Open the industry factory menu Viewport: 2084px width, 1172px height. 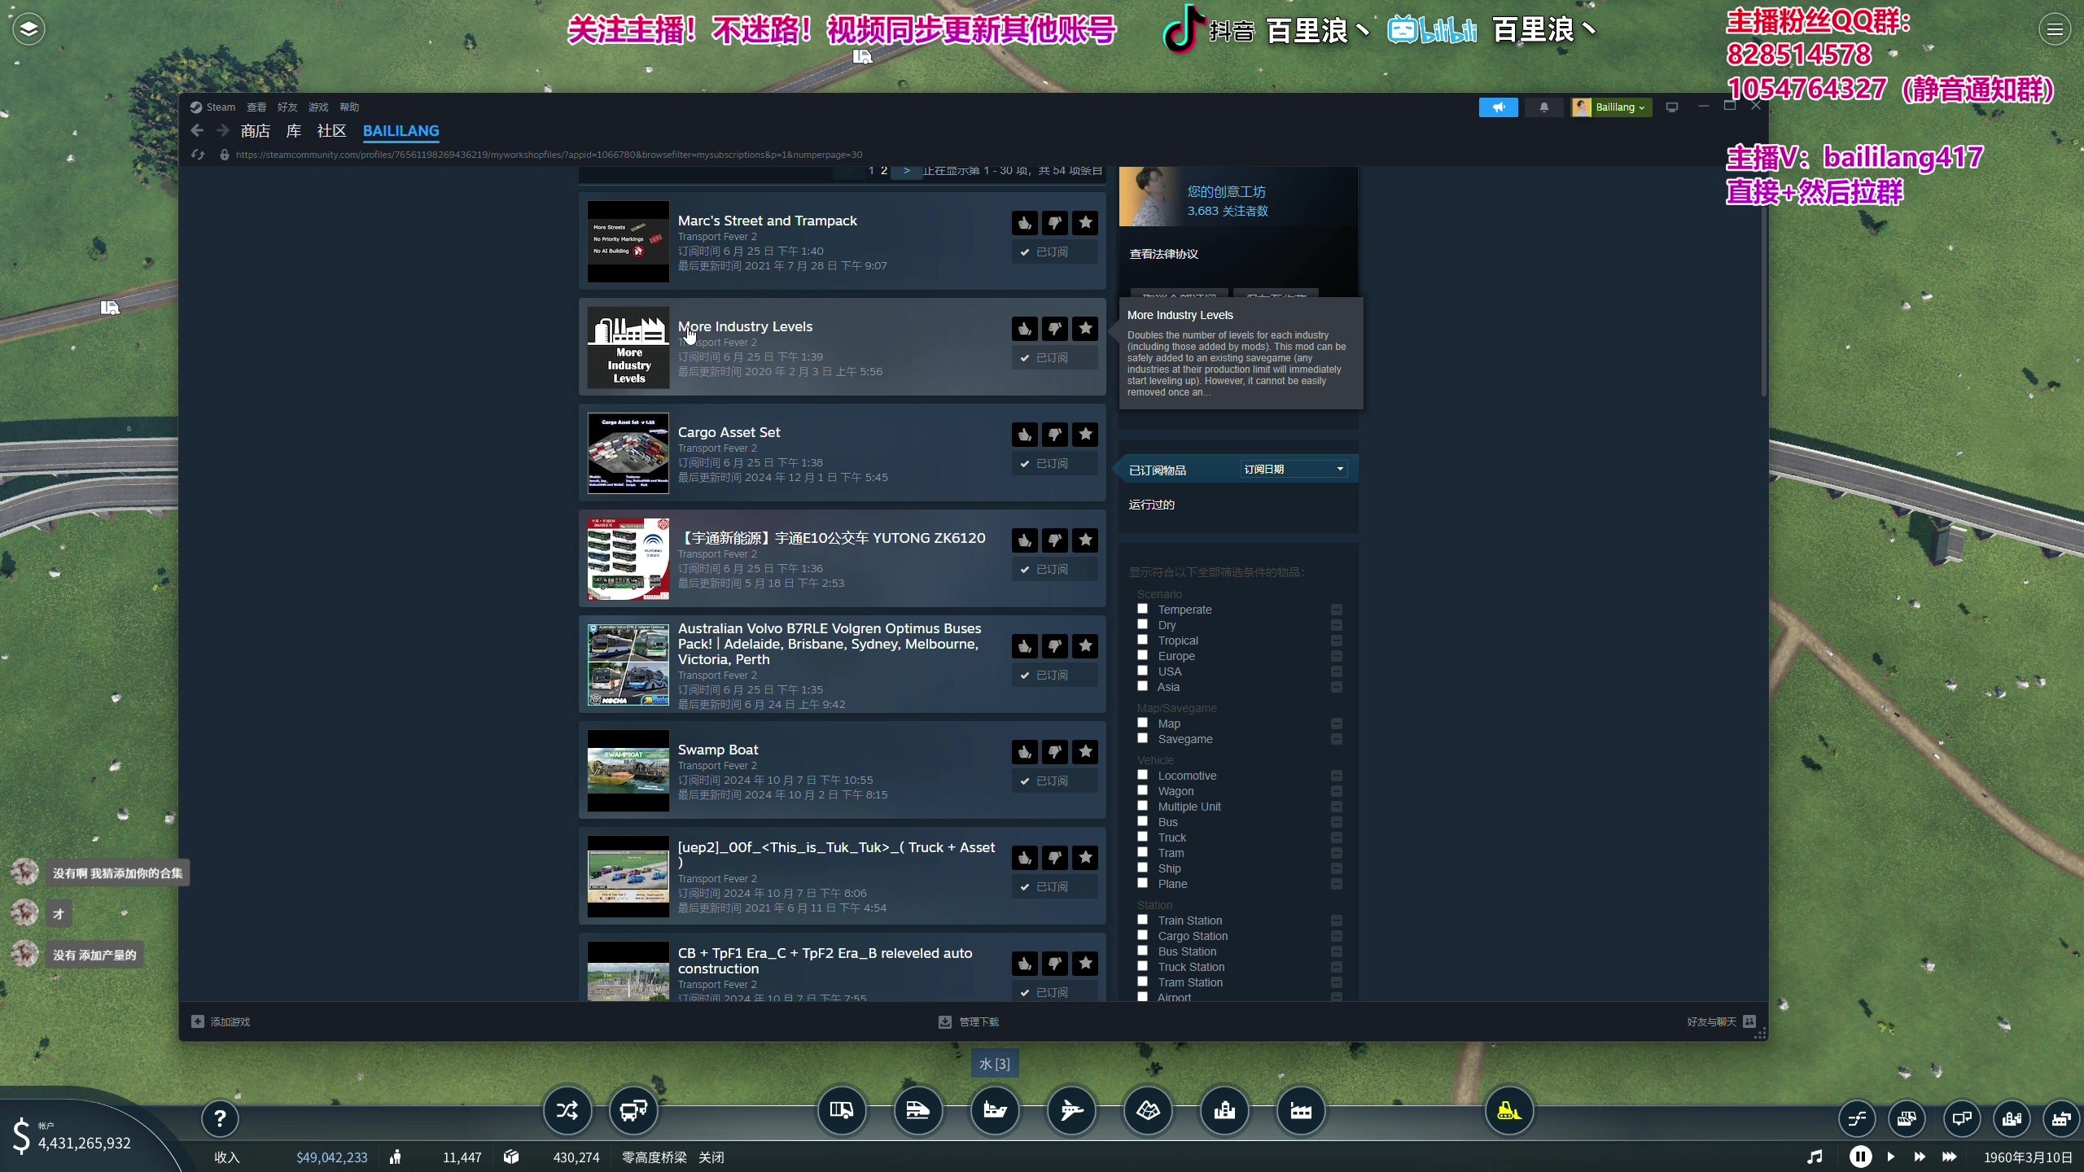(1301, 1110)
